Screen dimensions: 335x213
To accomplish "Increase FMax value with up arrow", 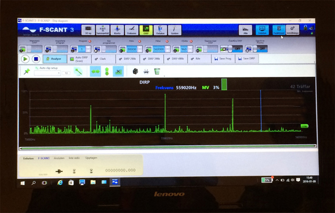I will pos(168,47).
